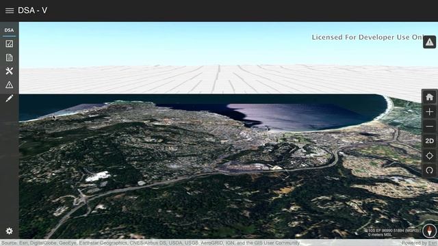Open the alerts triangle in sidebar
438x246 pixels.
pyautogui.click(x=9, y=85)
